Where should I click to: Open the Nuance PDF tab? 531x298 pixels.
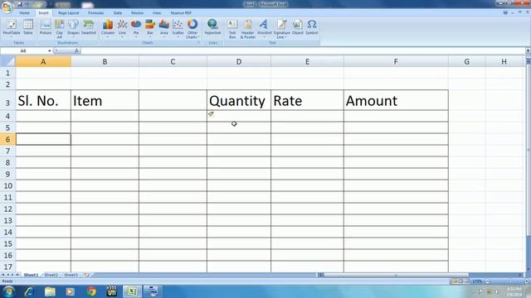click(181, 13)
